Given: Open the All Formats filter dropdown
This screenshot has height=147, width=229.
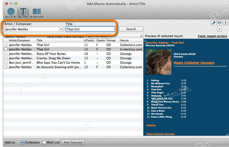Looking at the screenshot, I should click(99, 36).
